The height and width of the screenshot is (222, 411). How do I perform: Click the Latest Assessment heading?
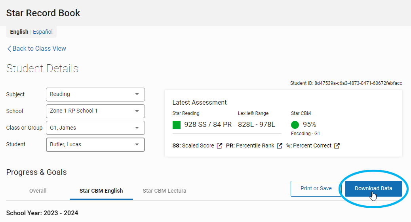click(x=200, y=103)
